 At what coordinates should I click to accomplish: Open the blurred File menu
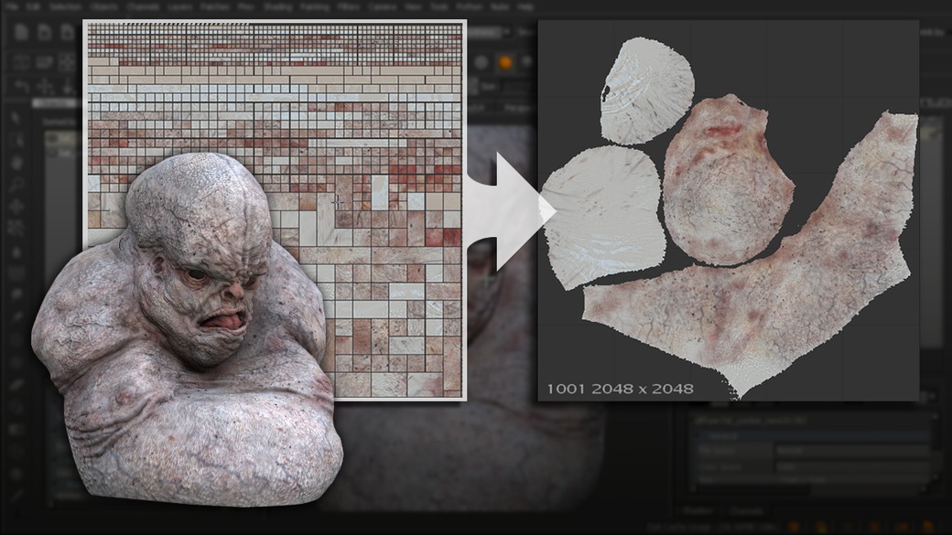pyautogui.click(x=12, y=6)
